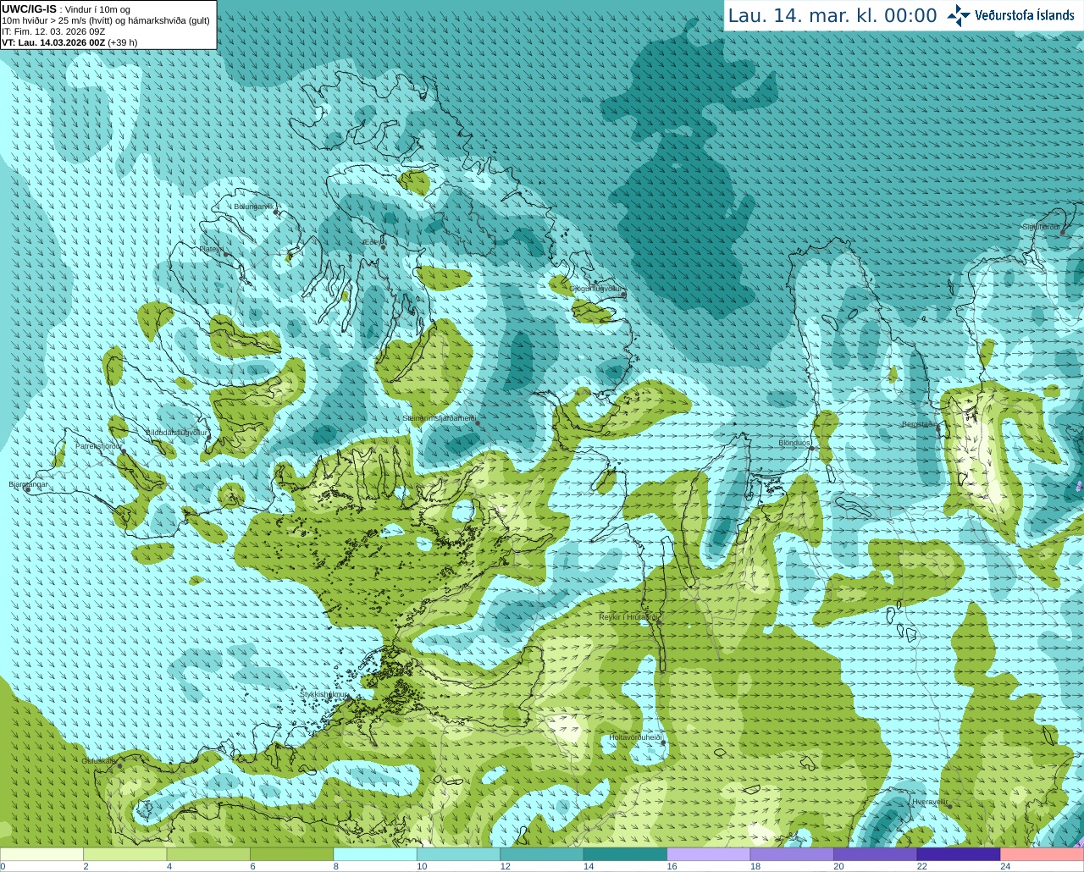Select the 22–24 m/s legend color swatch
Image resolution: width=1084 pixels, height=872 pixels.
pyautogui.click(x=959, y=854)
